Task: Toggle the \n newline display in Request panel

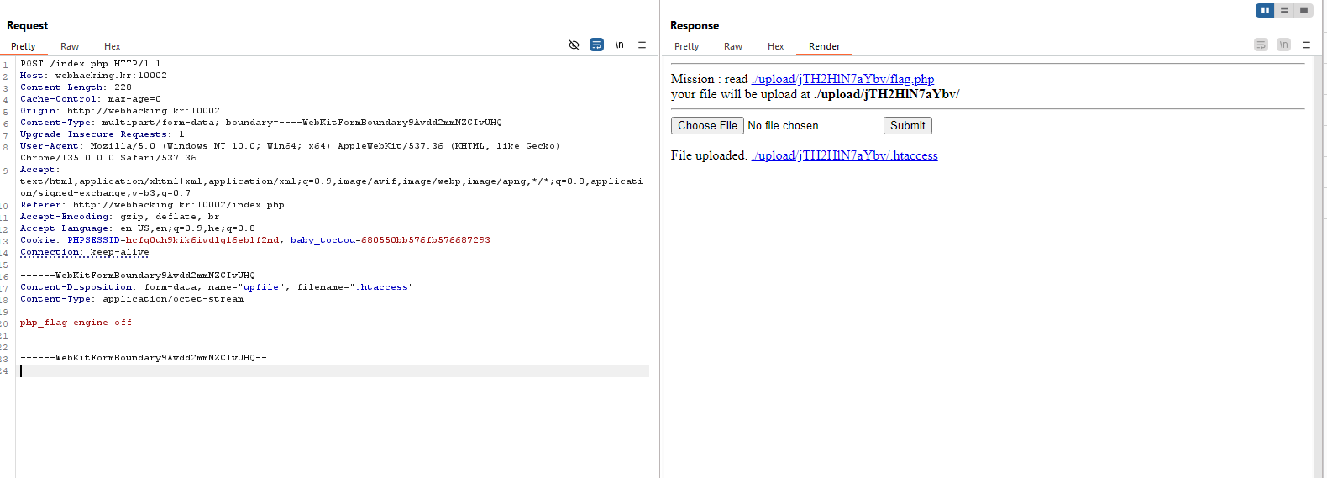Action: tap(619, 45)
